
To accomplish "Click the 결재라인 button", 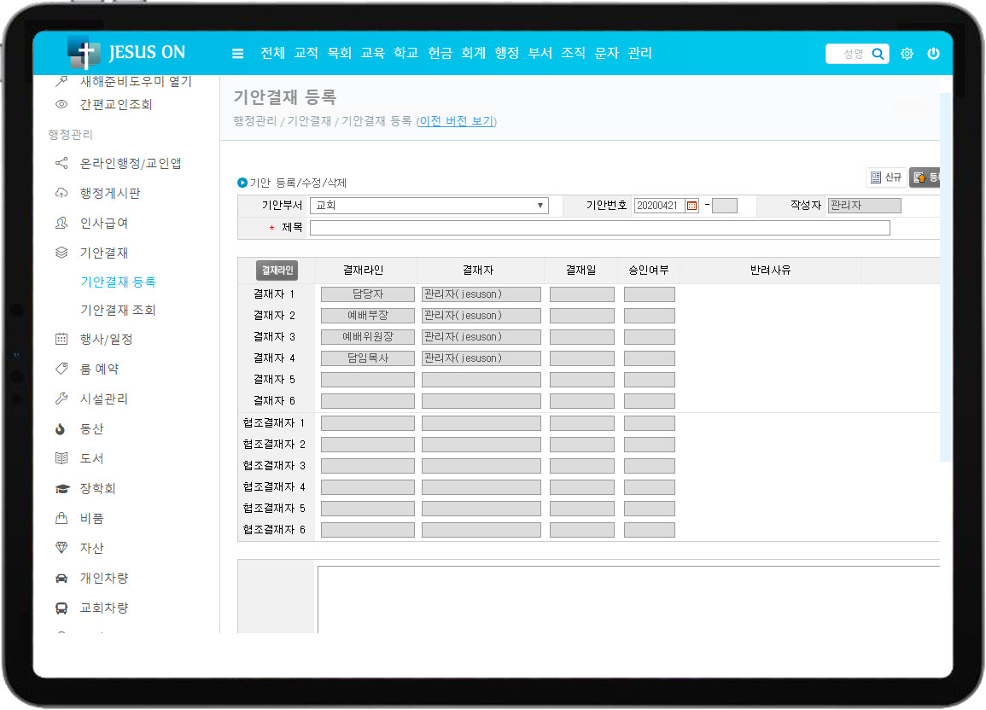I will (x=277, y=271).
